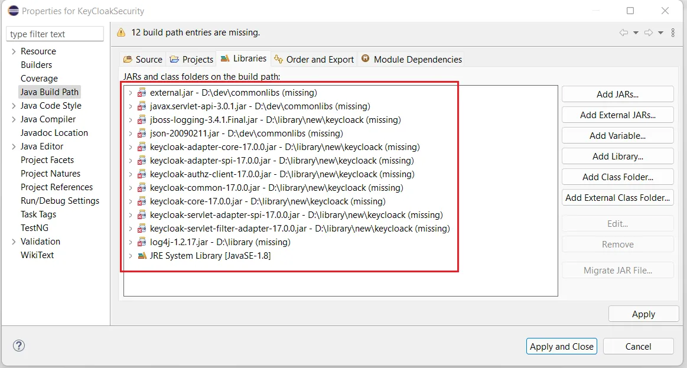Select Builders in the properties tree
The image size is (687, 368).
37,65
